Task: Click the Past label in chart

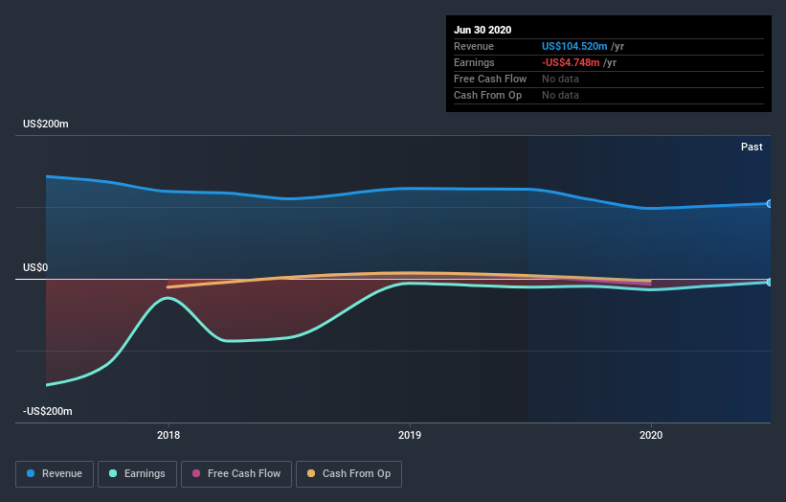Action: click(x=752, y=147)
